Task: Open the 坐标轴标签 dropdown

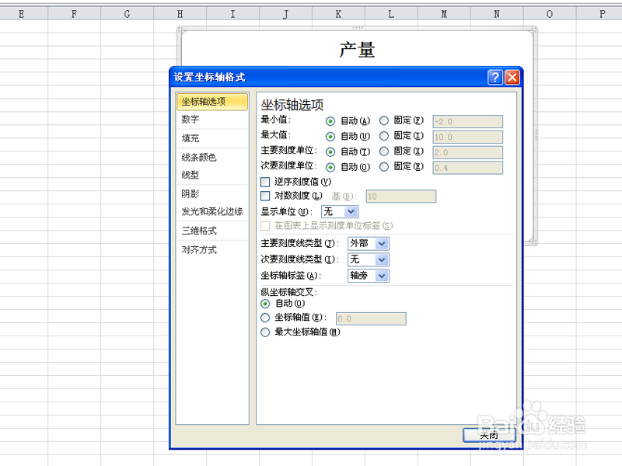Action: point(368,276)
